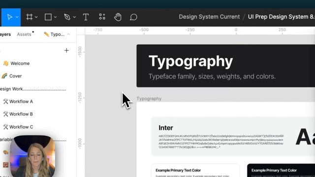The width and height of the screenshot is (315, 177).
Task: Switch to the Layers tab
Action: click(5, 34)
